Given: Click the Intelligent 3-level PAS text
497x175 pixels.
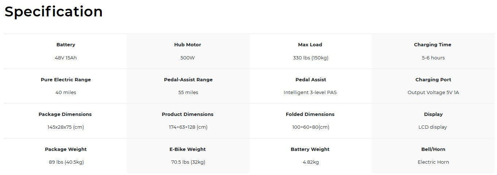Looking at the screenshot, I should pyautogui.click(x=310, y=93).
